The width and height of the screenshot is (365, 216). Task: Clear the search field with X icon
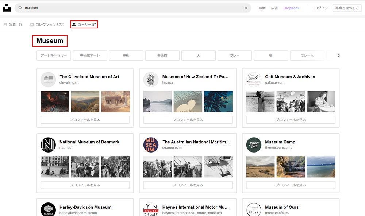point(246,8)
